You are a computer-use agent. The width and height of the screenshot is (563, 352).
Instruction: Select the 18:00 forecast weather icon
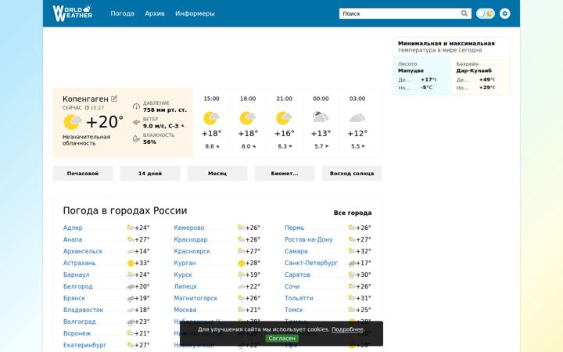click(x=248, y=118)
